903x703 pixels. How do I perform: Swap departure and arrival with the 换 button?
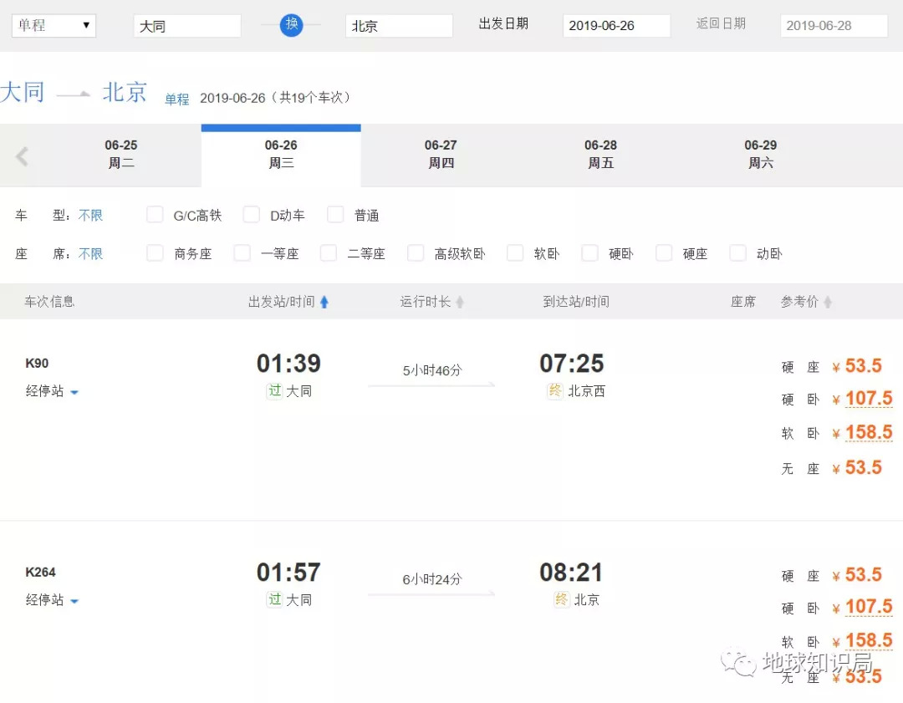pyautogui.click(x=292, y=25)
